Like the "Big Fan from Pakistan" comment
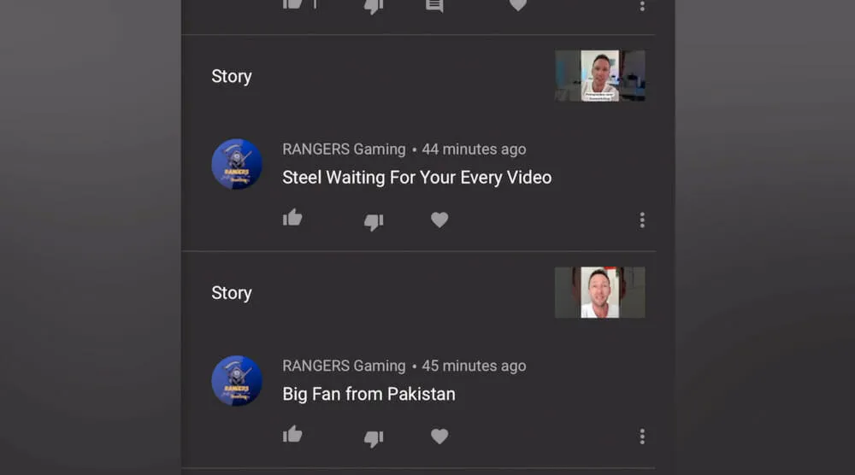The height and width of the screenshot is (475, 855). click(x=292, y=436)
